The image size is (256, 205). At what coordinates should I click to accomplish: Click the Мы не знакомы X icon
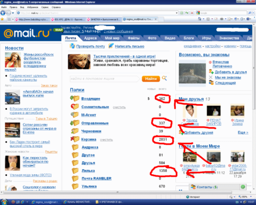pos(210,77)
